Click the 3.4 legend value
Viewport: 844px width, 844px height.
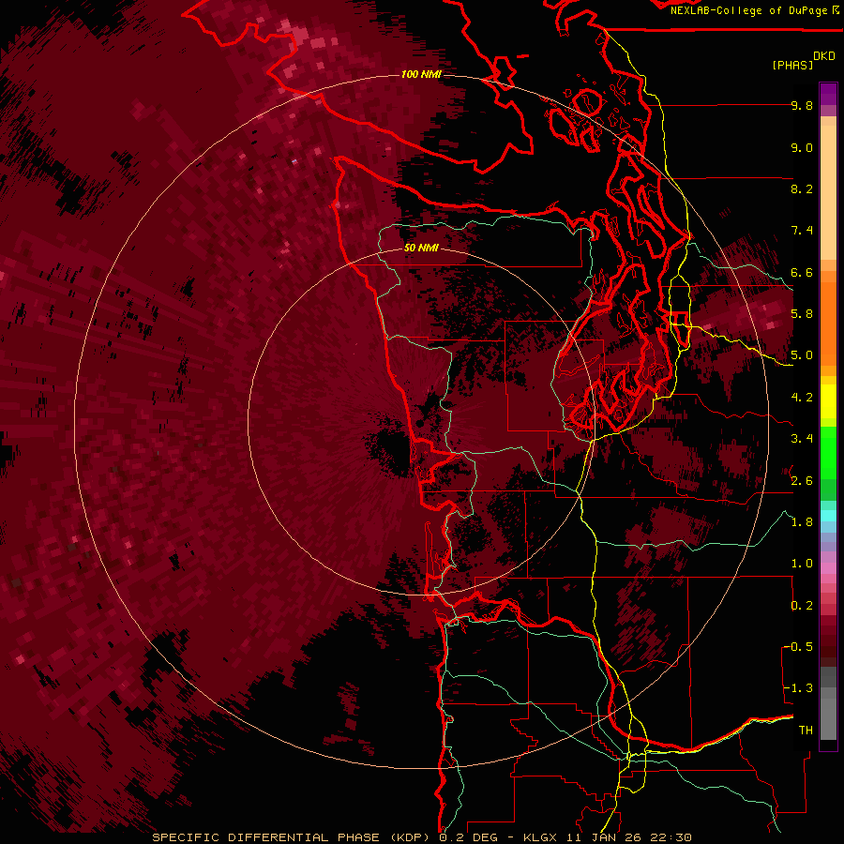(x=802, y=439)
